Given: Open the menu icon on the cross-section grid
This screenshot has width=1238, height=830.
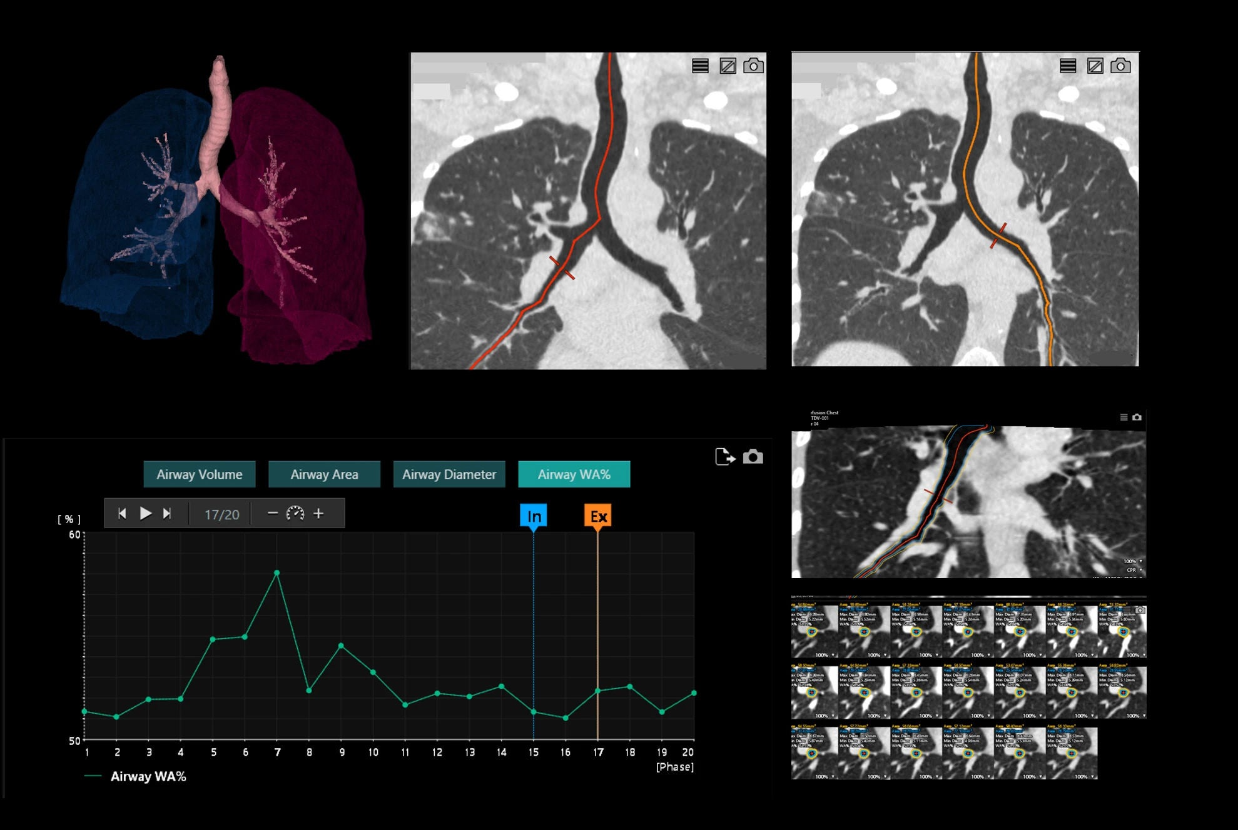Looking at the screenshot, I should pos(1127,609).
